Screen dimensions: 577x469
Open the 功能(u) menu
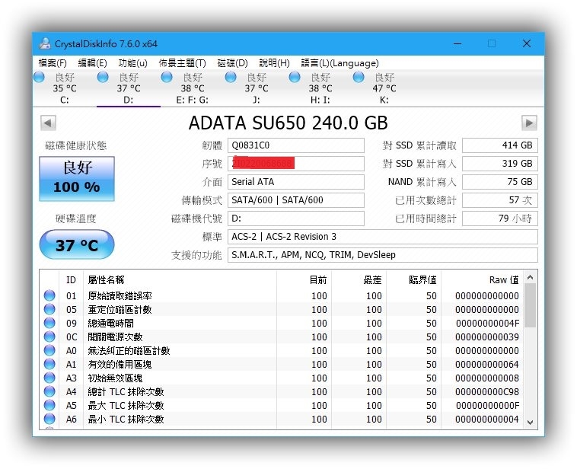pos(133,63)
